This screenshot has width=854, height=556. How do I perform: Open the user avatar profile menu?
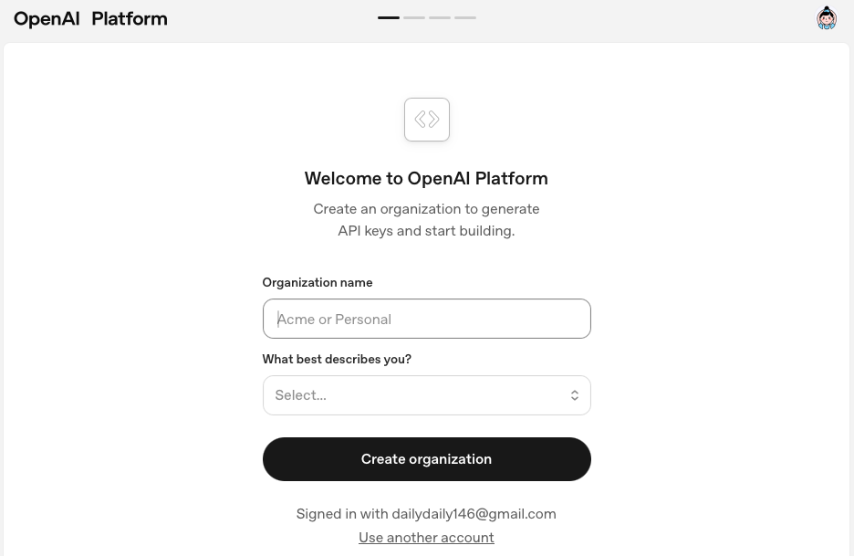827,18
